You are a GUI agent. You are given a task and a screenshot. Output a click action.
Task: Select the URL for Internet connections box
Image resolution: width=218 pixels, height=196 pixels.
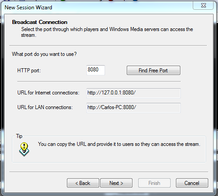[133, 93]
